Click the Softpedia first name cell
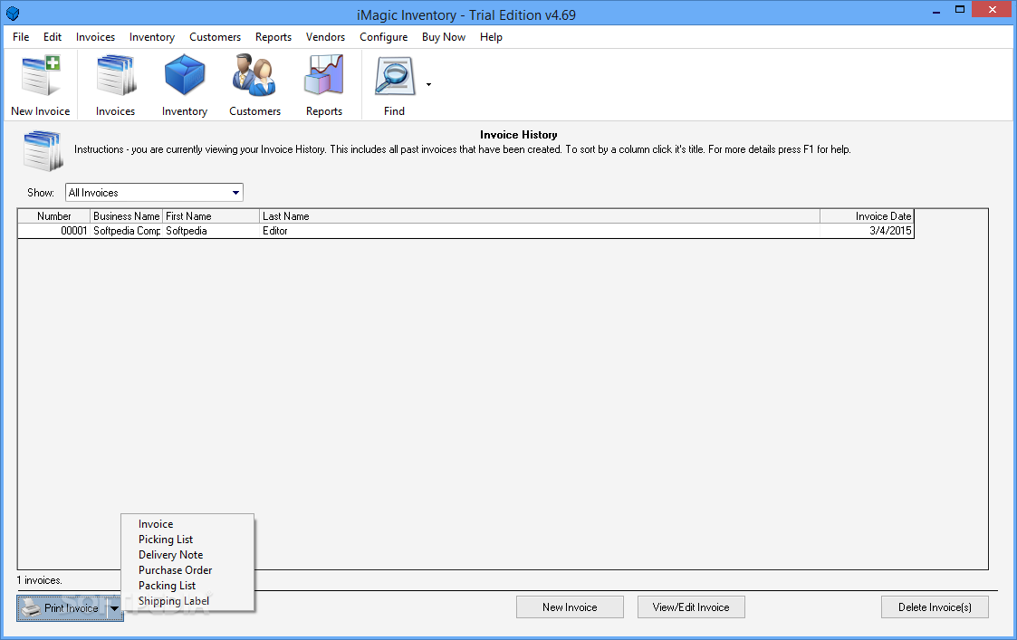This screenshot has height=640, width=1017. click(x=211, y=231)
